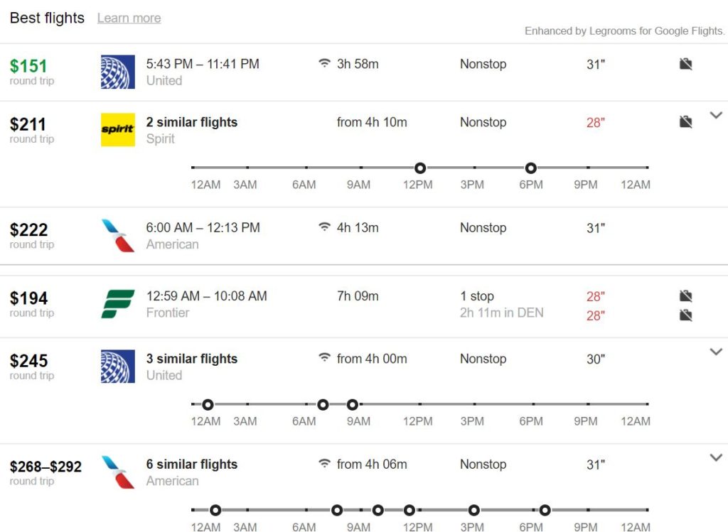Click the United logo on the $245 flight
728x532 pixels.
tap(117, 367)
